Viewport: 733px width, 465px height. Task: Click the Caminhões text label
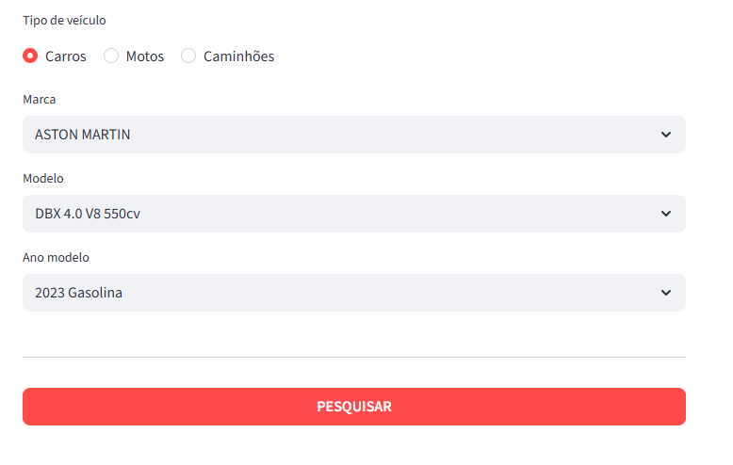pyautogui.click(x=239, y=56)
